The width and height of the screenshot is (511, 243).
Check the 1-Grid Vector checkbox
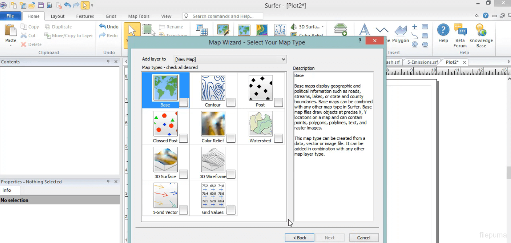tap(184, 210)
